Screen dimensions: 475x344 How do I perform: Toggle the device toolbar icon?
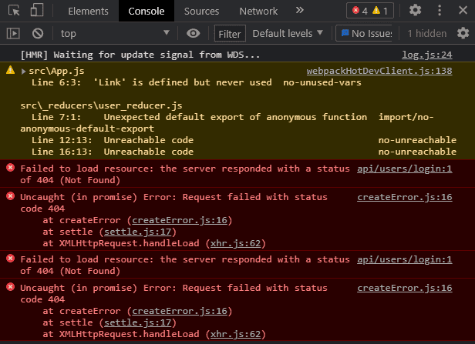click(x=38, y=11)
